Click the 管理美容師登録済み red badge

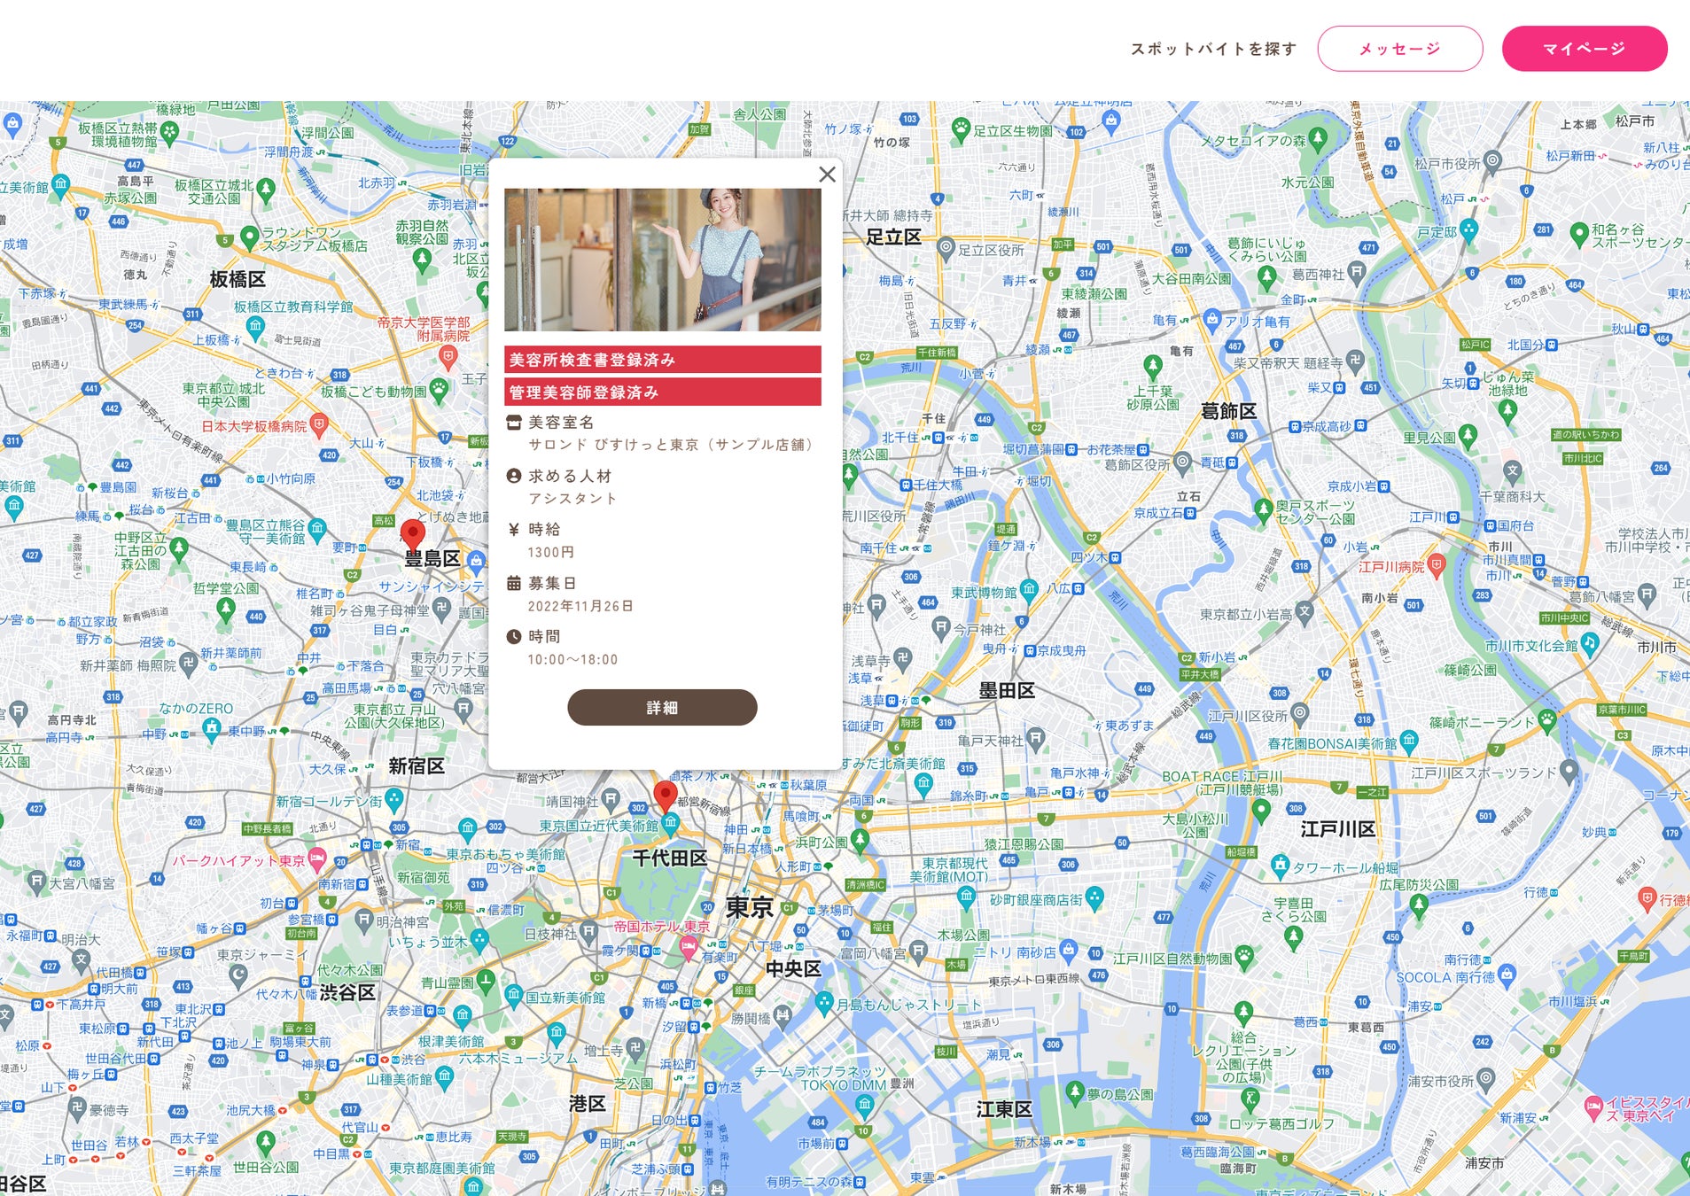tap(662, 392)
